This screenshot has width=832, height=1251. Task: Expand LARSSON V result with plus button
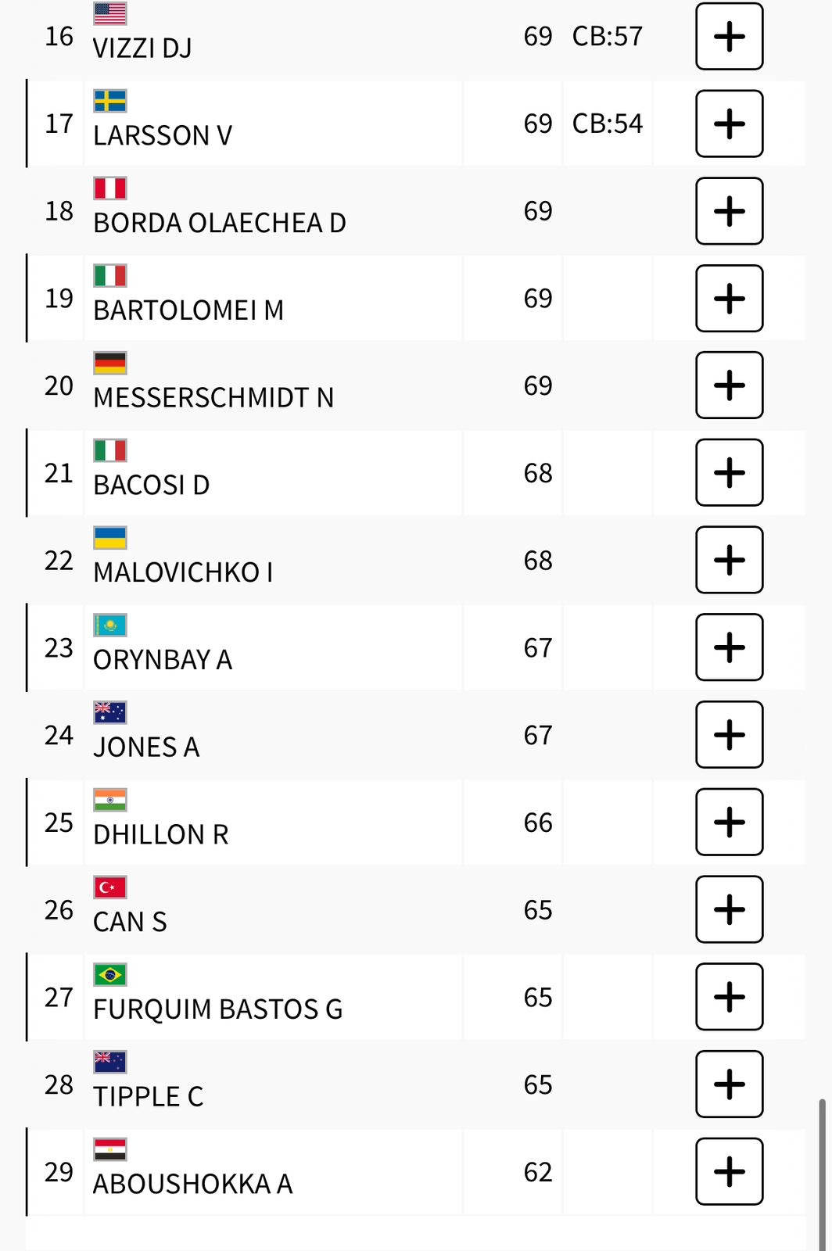point(729,124)
